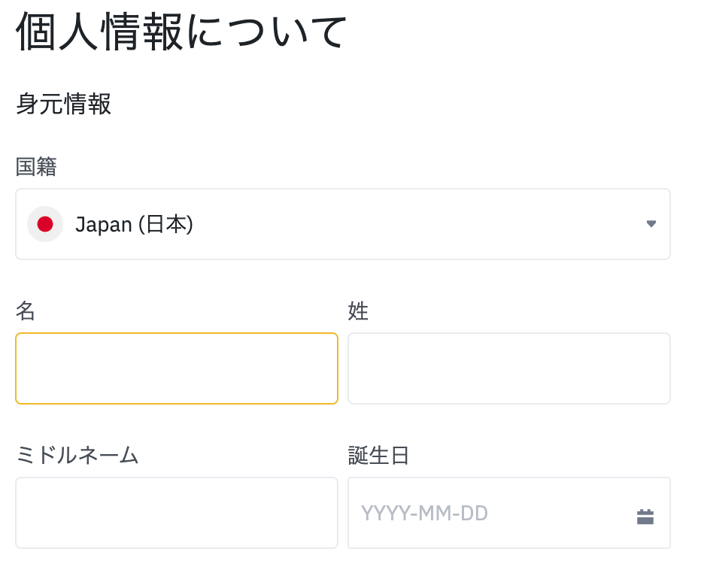701x585 pixels.
Task: Click the 個人情報について page title
Action: 181,31
